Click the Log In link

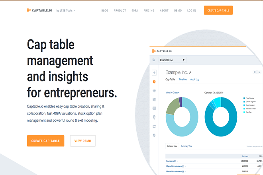pos(191,10)
